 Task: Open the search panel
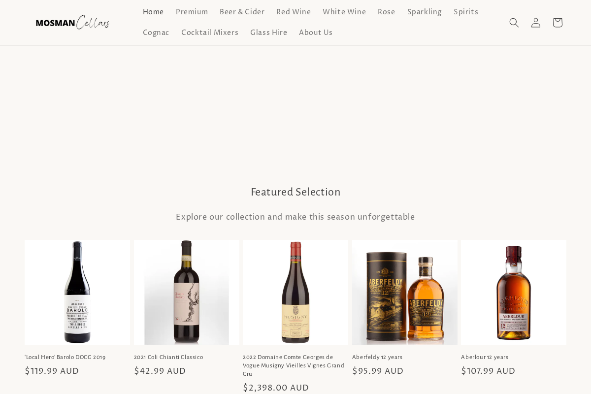[x=514, y=23]
